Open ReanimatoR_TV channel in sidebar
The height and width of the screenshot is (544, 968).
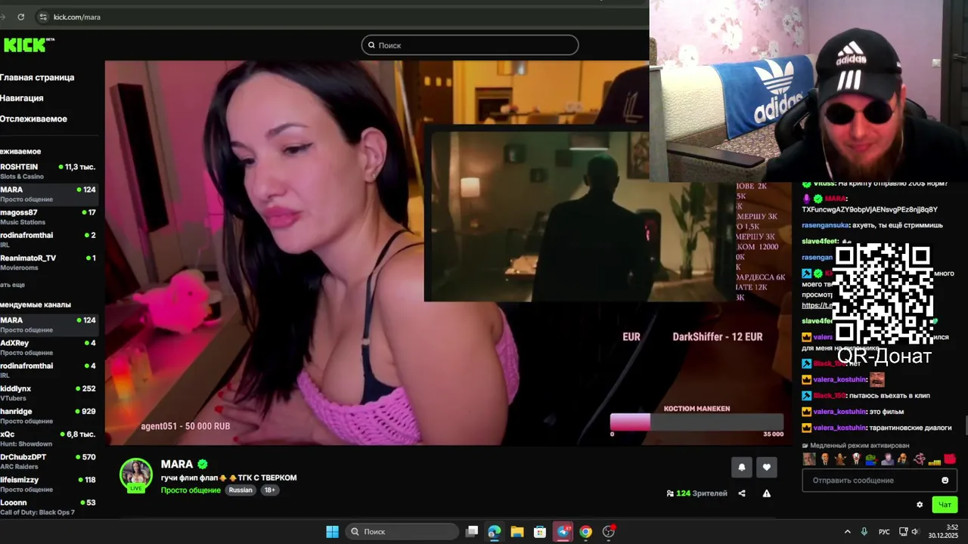click(x=48, y=262)
